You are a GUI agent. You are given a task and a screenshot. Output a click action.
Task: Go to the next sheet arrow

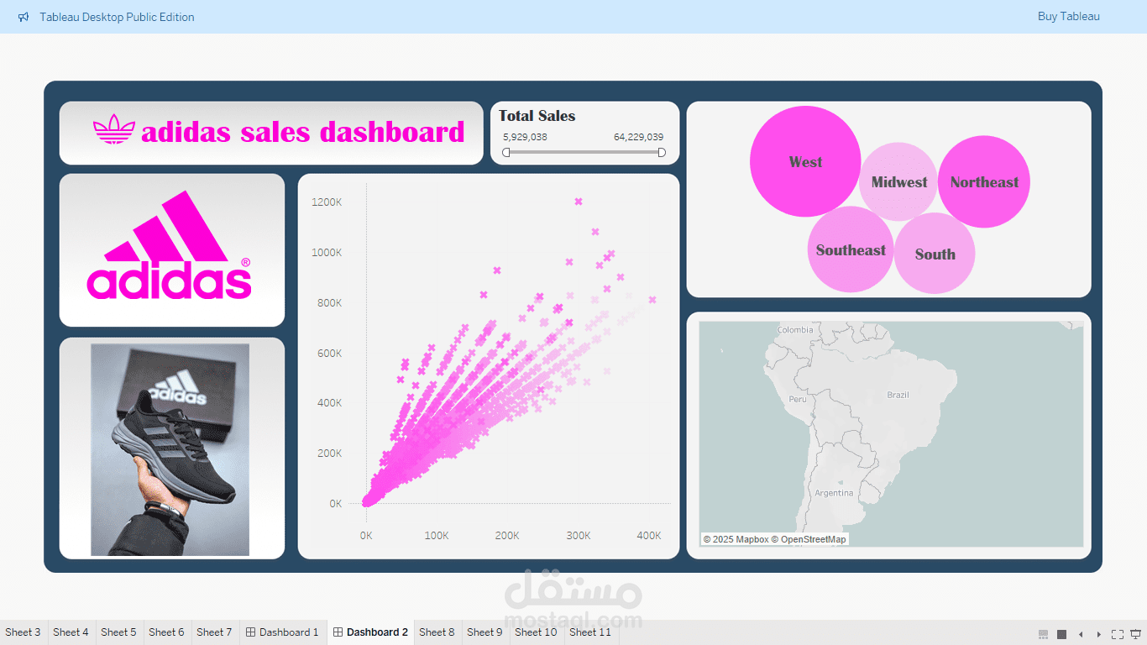[x=1099, y=634]
